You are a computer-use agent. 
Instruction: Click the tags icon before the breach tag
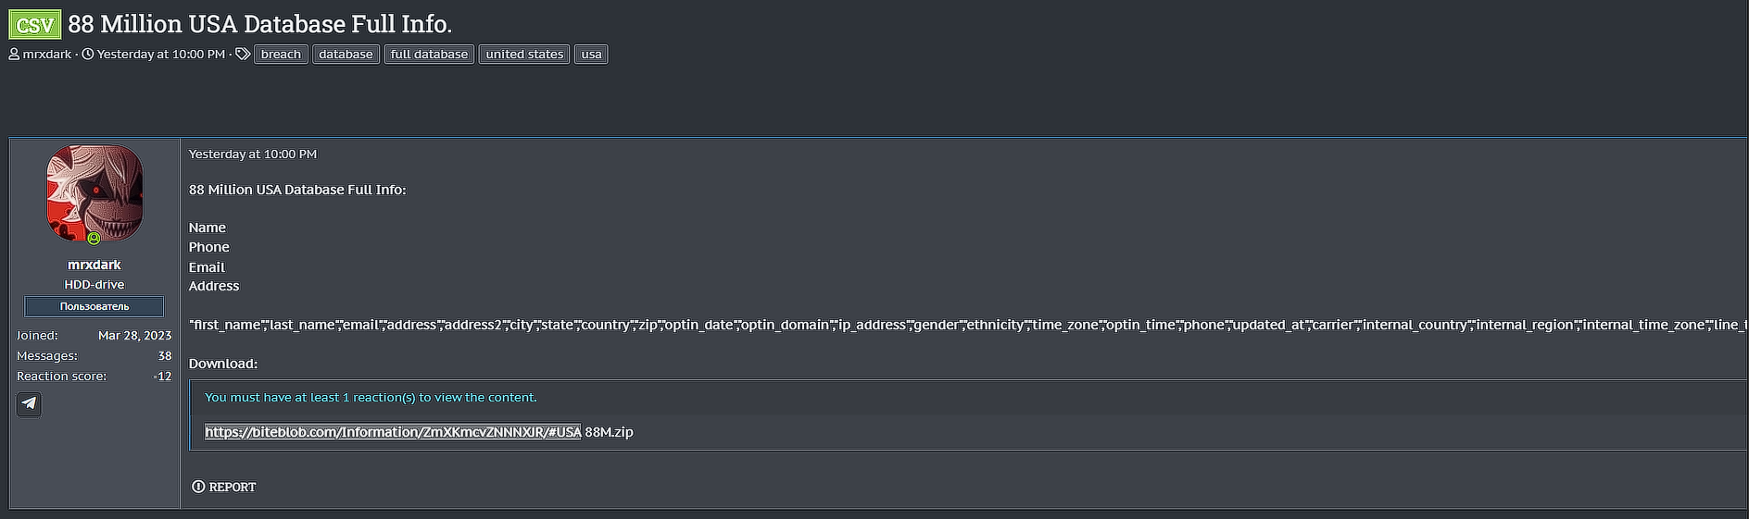point(243,55)
